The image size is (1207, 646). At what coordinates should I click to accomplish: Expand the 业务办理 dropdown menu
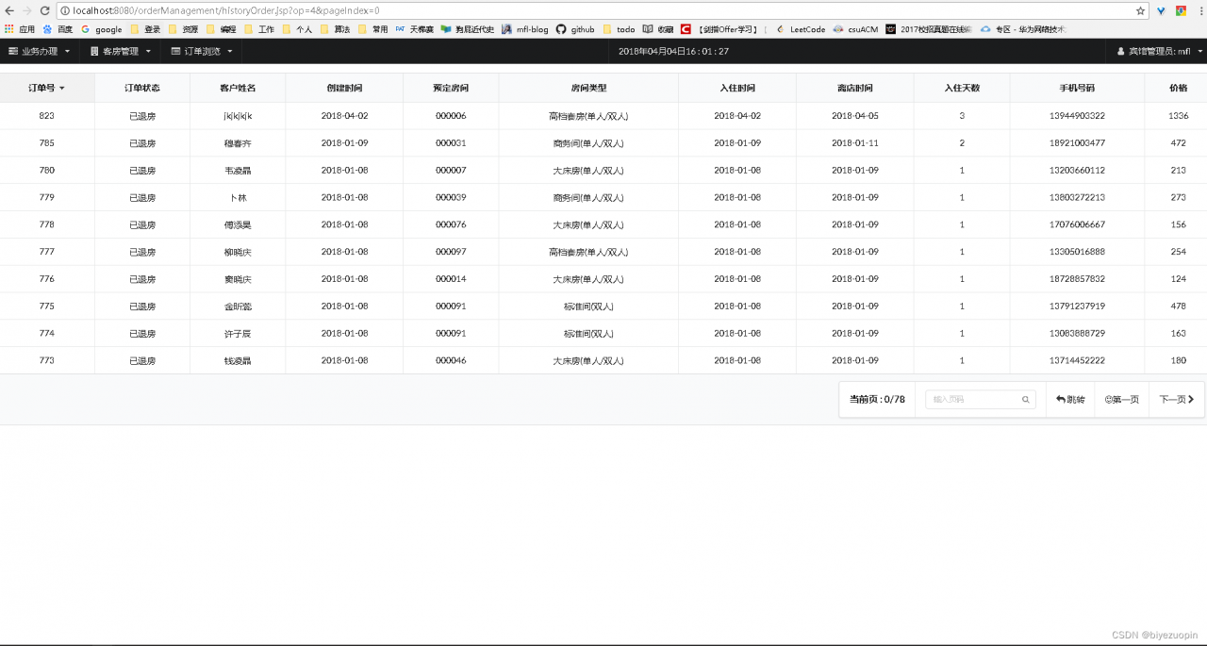[39, 51]
